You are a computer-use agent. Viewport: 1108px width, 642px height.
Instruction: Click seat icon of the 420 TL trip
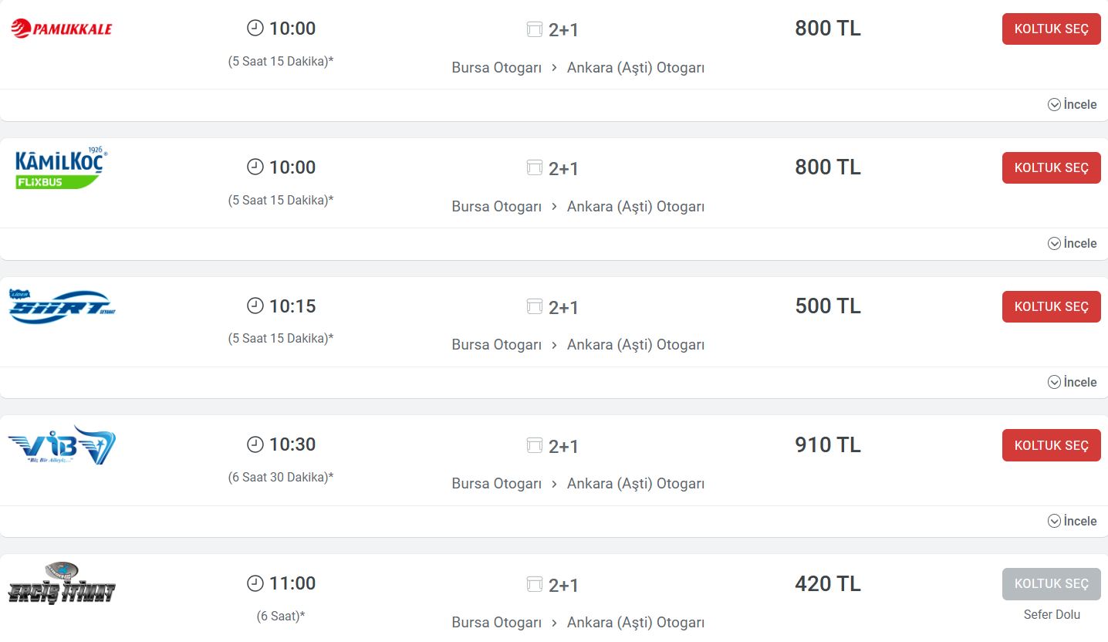(x=535, y=585)
